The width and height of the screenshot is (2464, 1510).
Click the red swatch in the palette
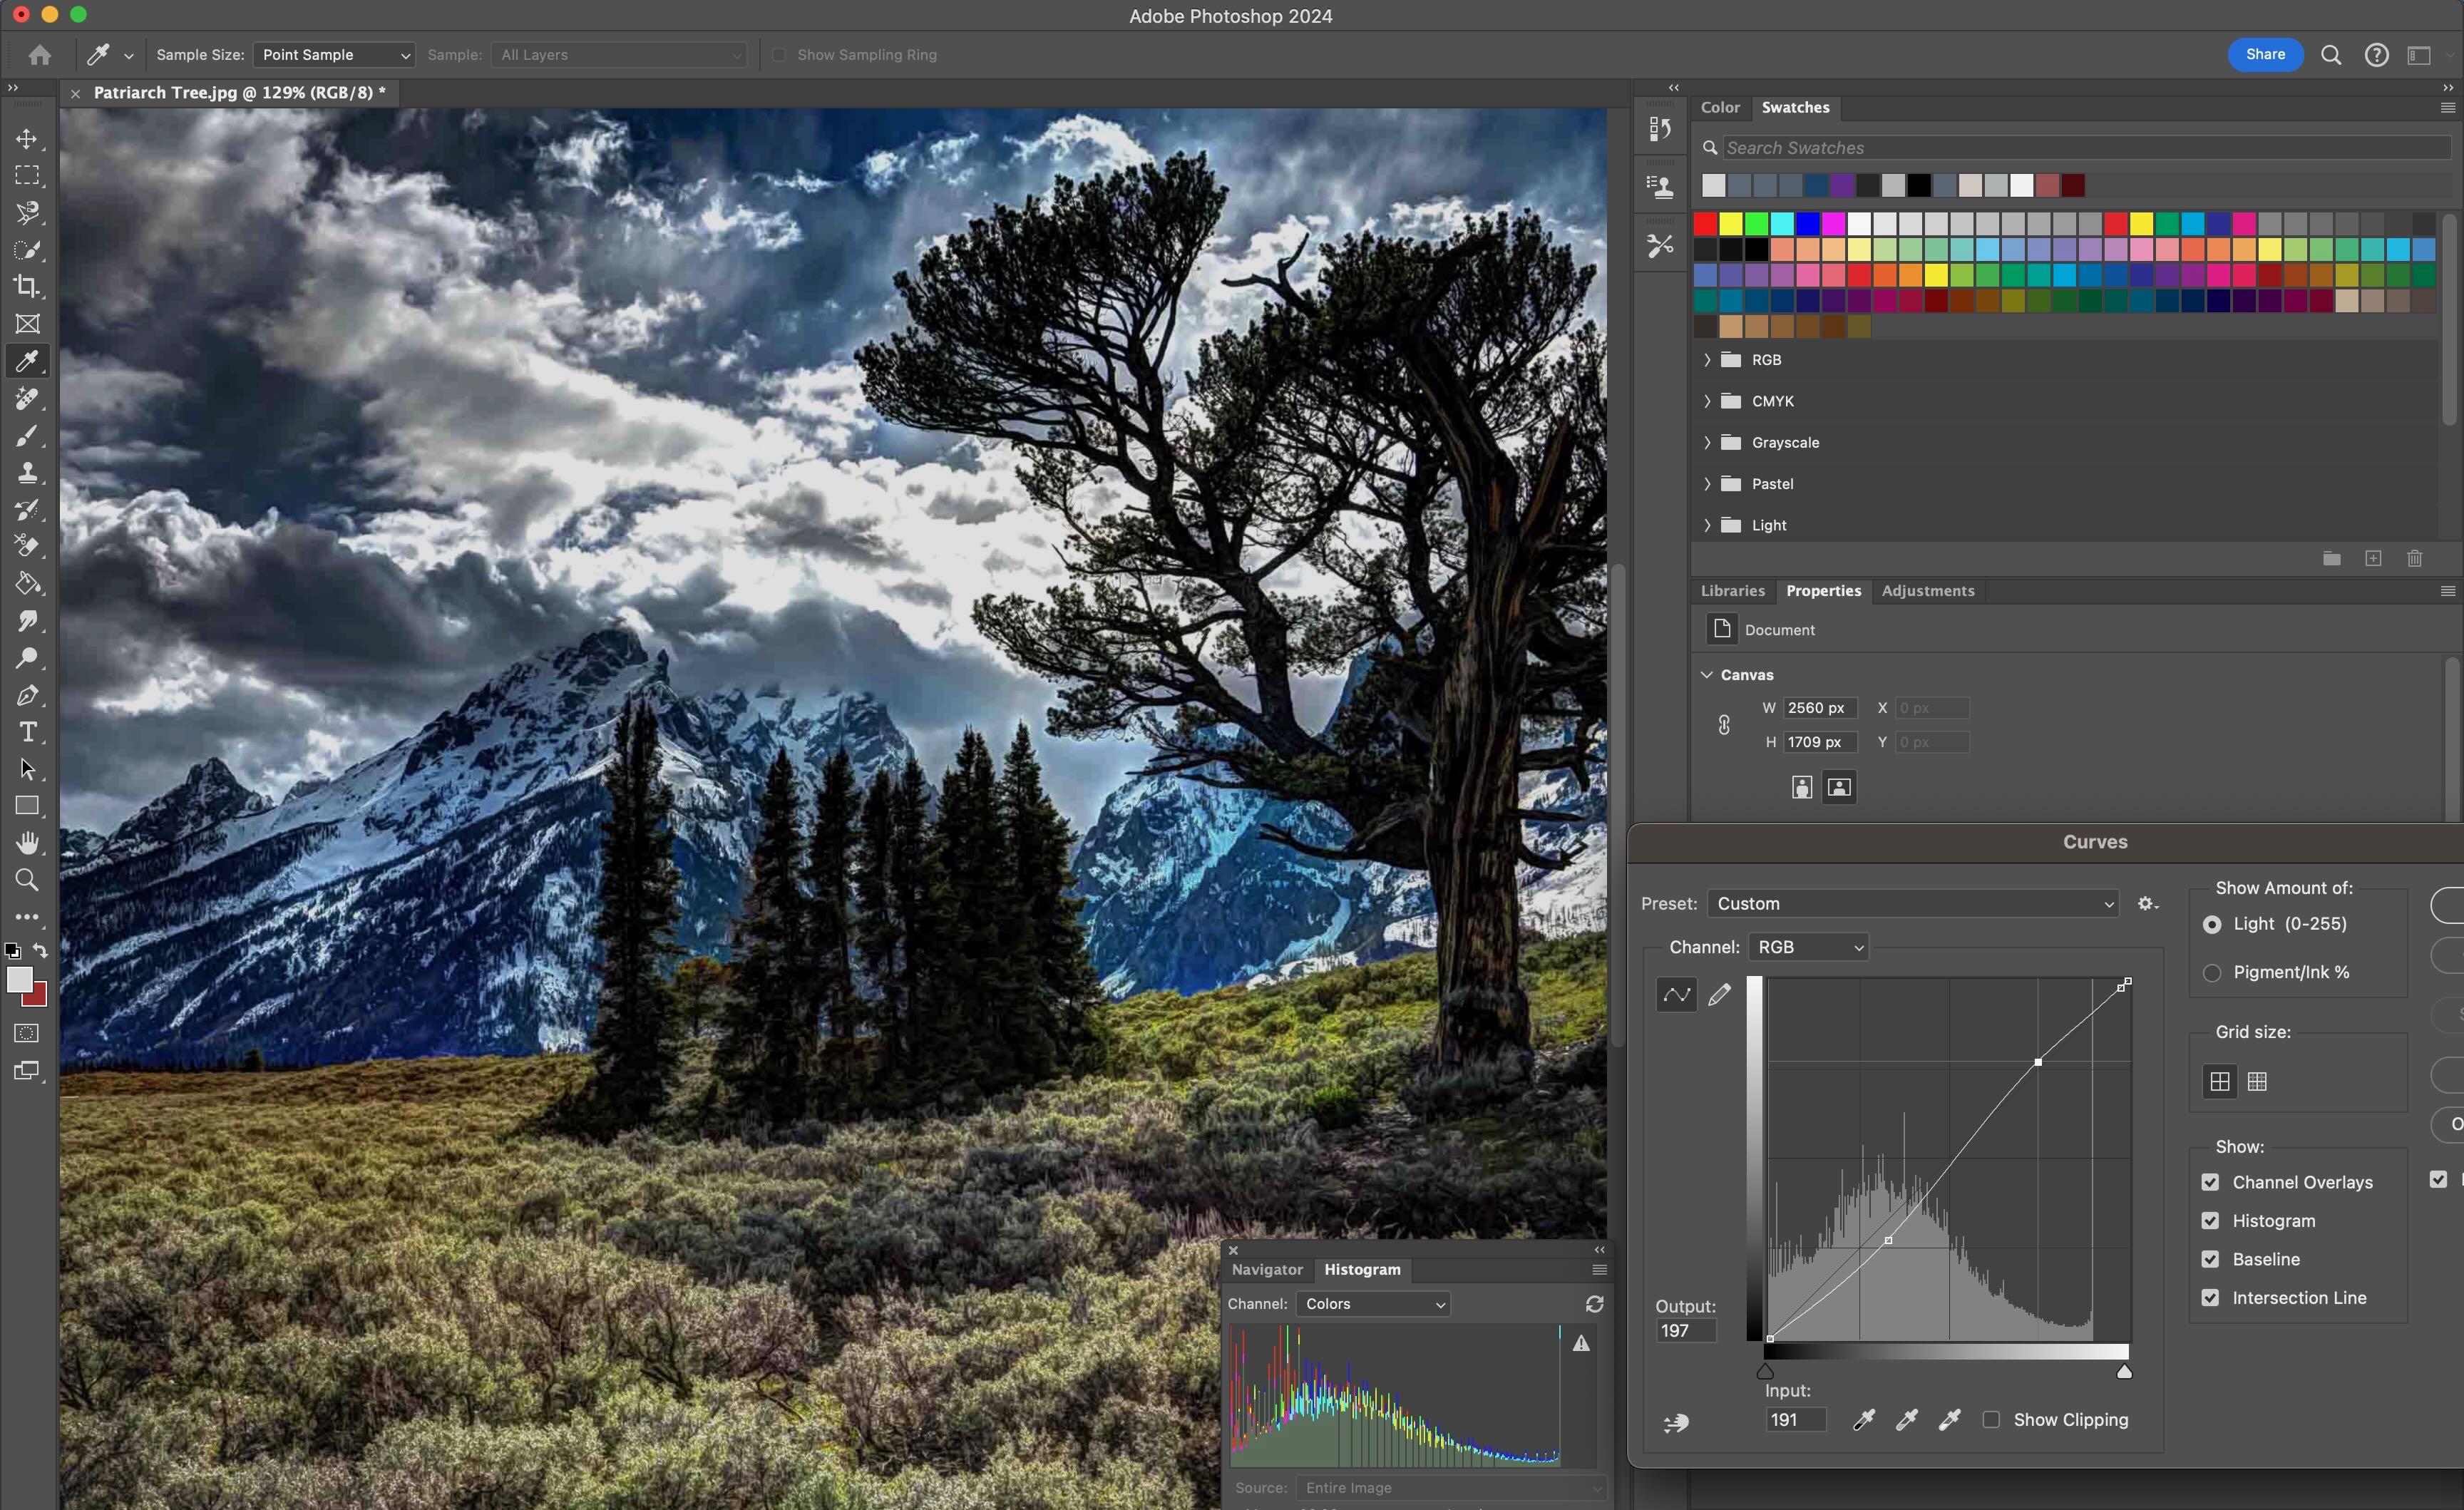click(x=1705, y=223)
